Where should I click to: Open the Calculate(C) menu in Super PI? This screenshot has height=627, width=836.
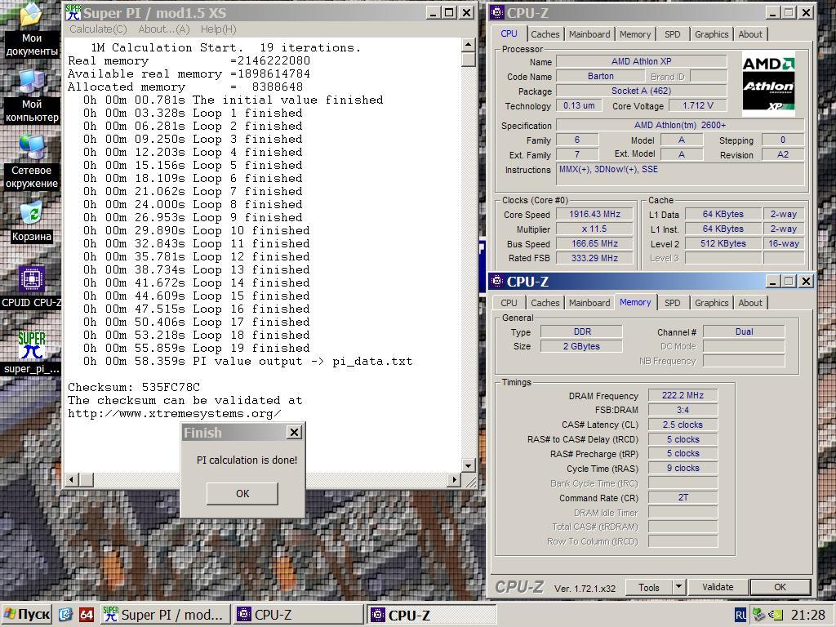point(98,29)
